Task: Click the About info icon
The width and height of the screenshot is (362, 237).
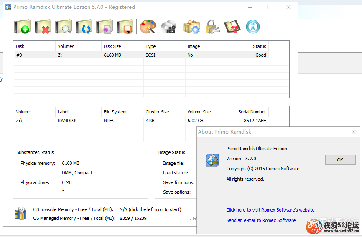Action: coord(253,27)
